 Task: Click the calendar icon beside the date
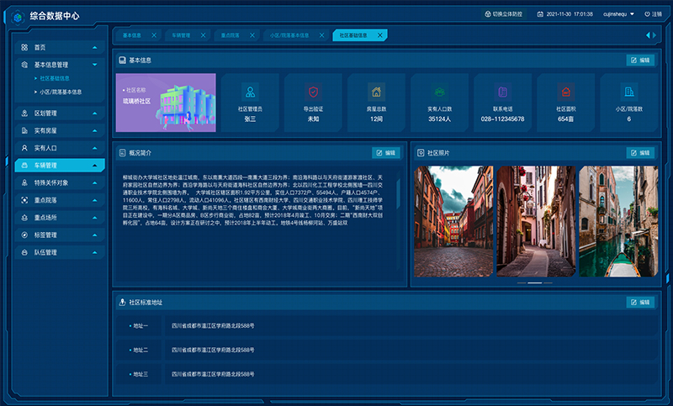pyautogui.click(x=540, y=14)
